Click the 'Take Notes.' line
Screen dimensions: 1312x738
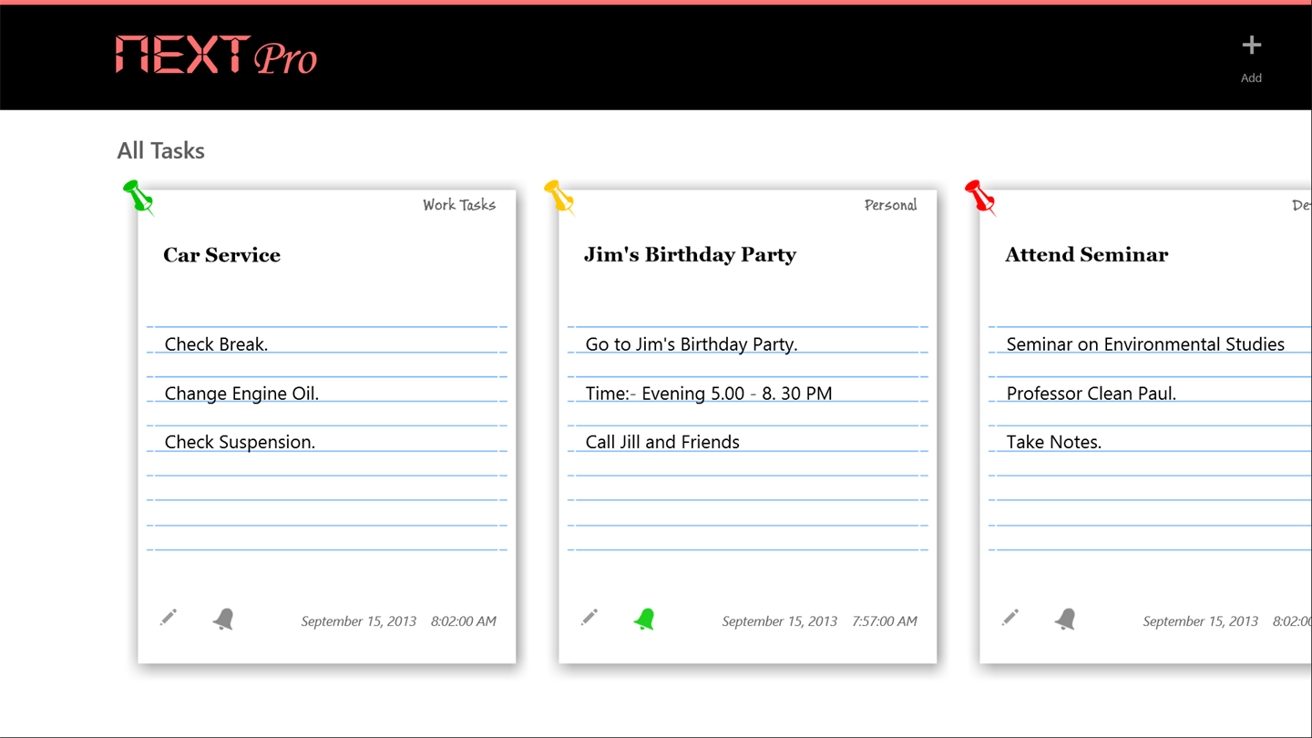1054,442
